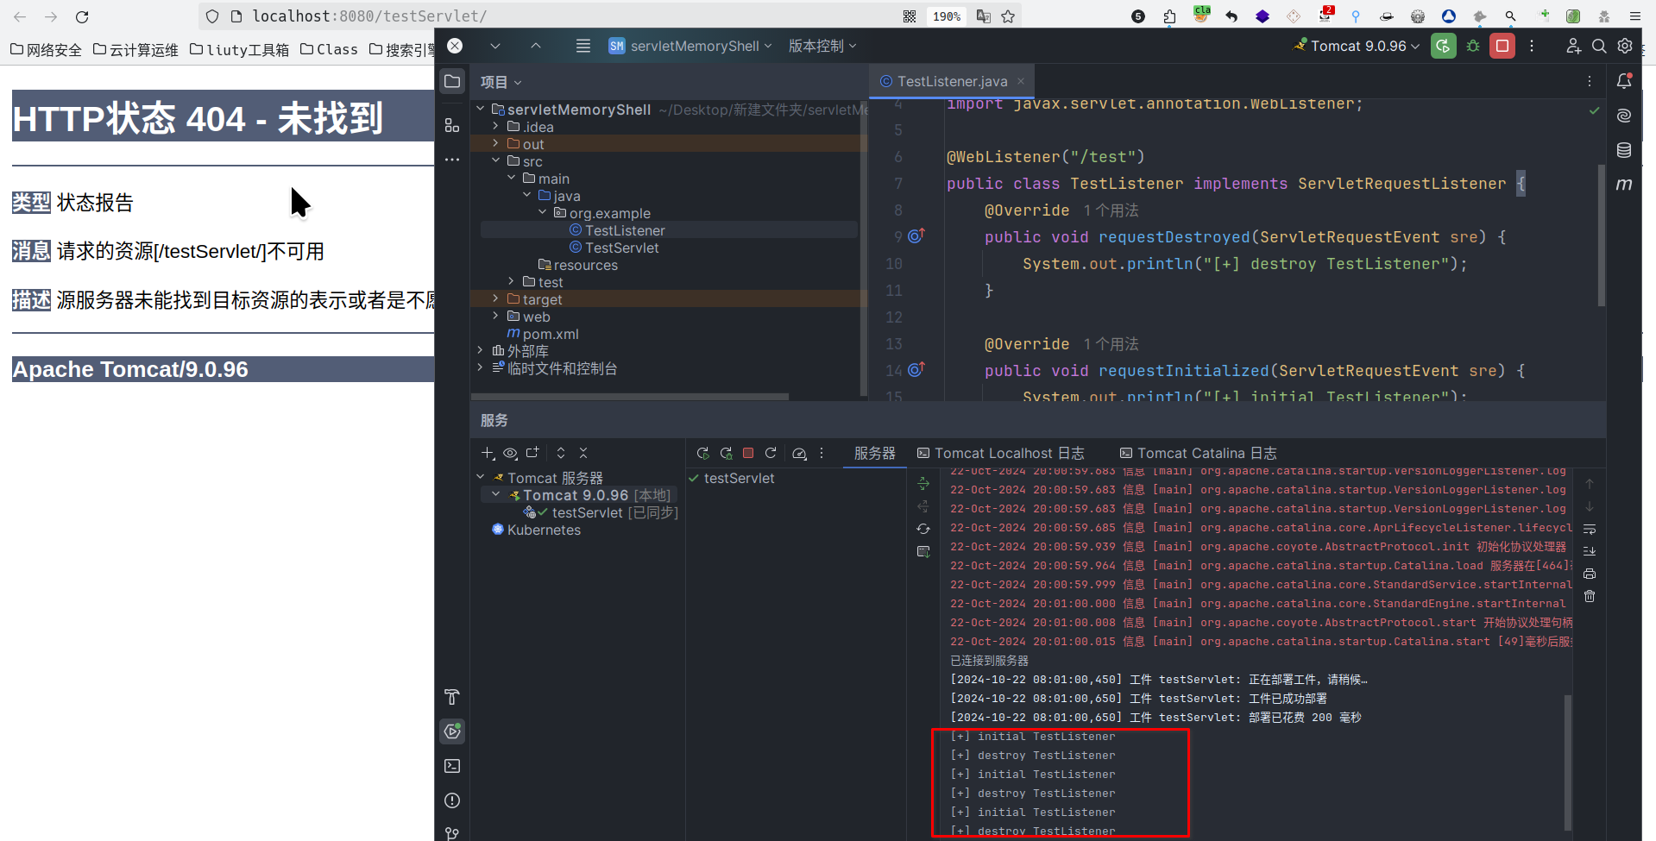1656x841 pixels.
Task: Switch to the Tomcat Catalina 日志 tab
Action: click(x=1198, y=453)
